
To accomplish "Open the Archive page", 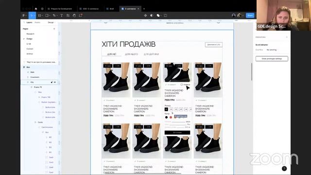I will click(30, 54).
